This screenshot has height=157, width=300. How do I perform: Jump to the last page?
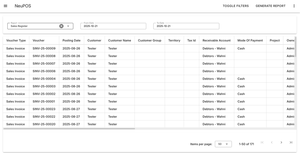291,142
